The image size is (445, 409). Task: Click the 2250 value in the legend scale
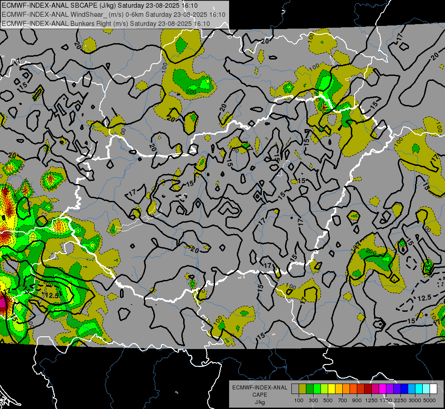click(x=401, y=400)
